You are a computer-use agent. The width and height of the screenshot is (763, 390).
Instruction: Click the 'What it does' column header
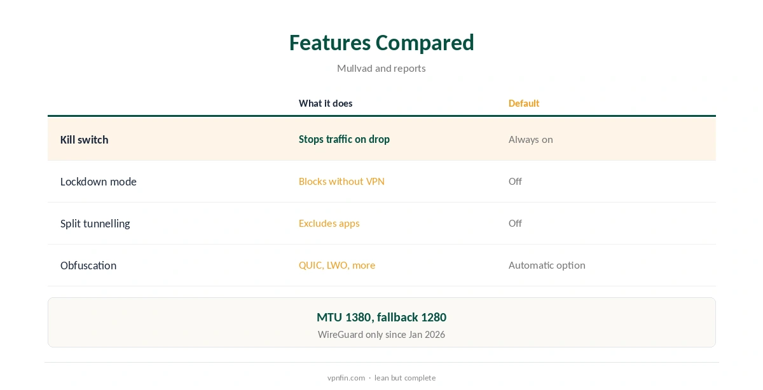[326, 104]
